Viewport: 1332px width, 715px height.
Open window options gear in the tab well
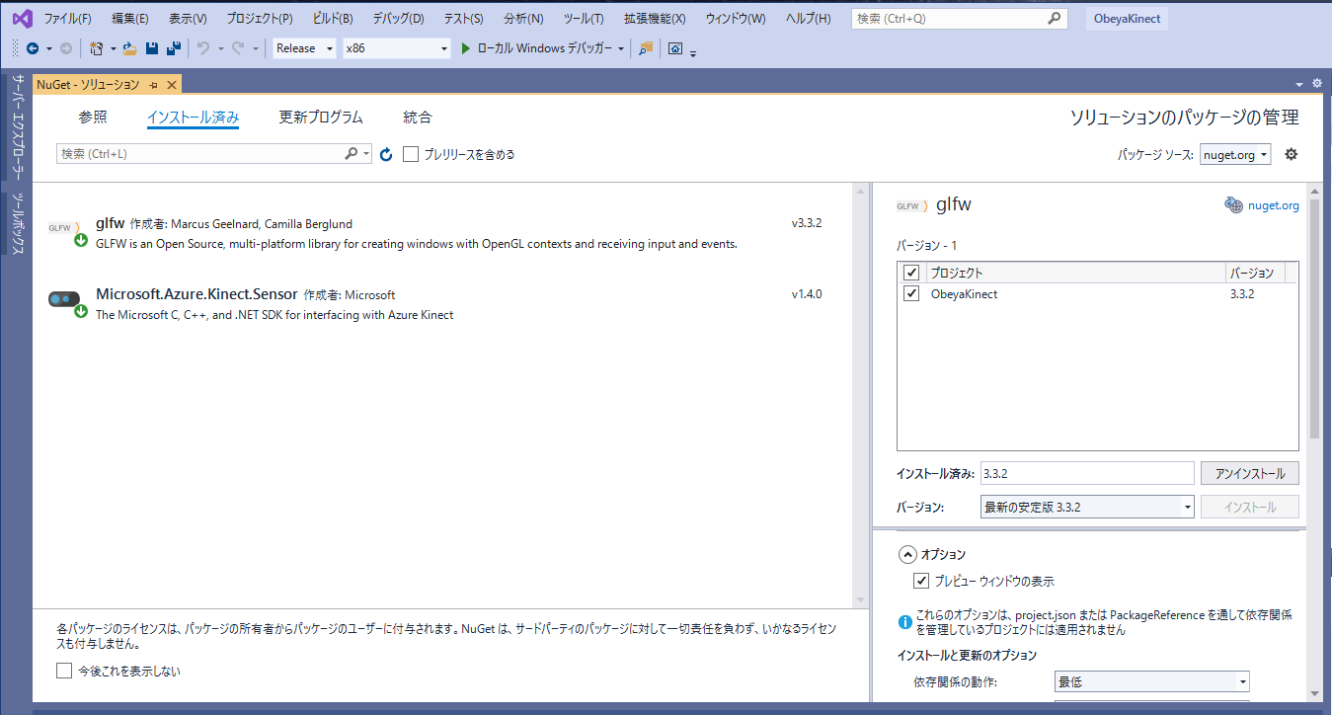(1316, 84)
